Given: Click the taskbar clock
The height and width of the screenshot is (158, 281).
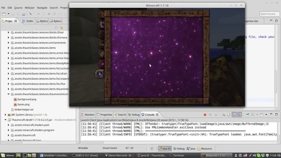Looking at the screenshot, I should coord(273,155).
